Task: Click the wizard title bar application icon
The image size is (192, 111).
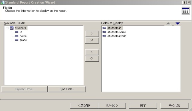Action: click(x=2, y=2)
